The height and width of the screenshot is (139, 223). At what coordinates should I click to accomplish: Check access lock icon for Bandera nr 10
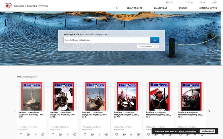(68, 134)
